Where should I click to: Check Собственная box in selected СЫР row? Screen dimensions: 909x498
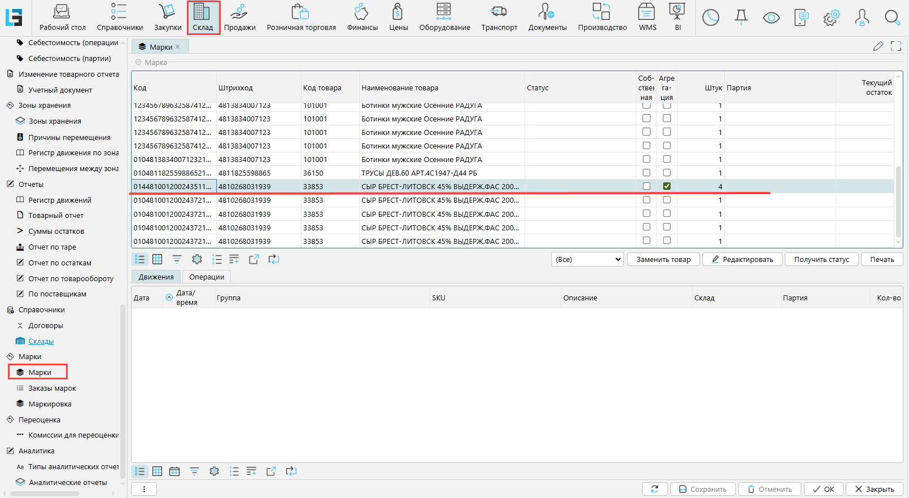click(646, 186)
